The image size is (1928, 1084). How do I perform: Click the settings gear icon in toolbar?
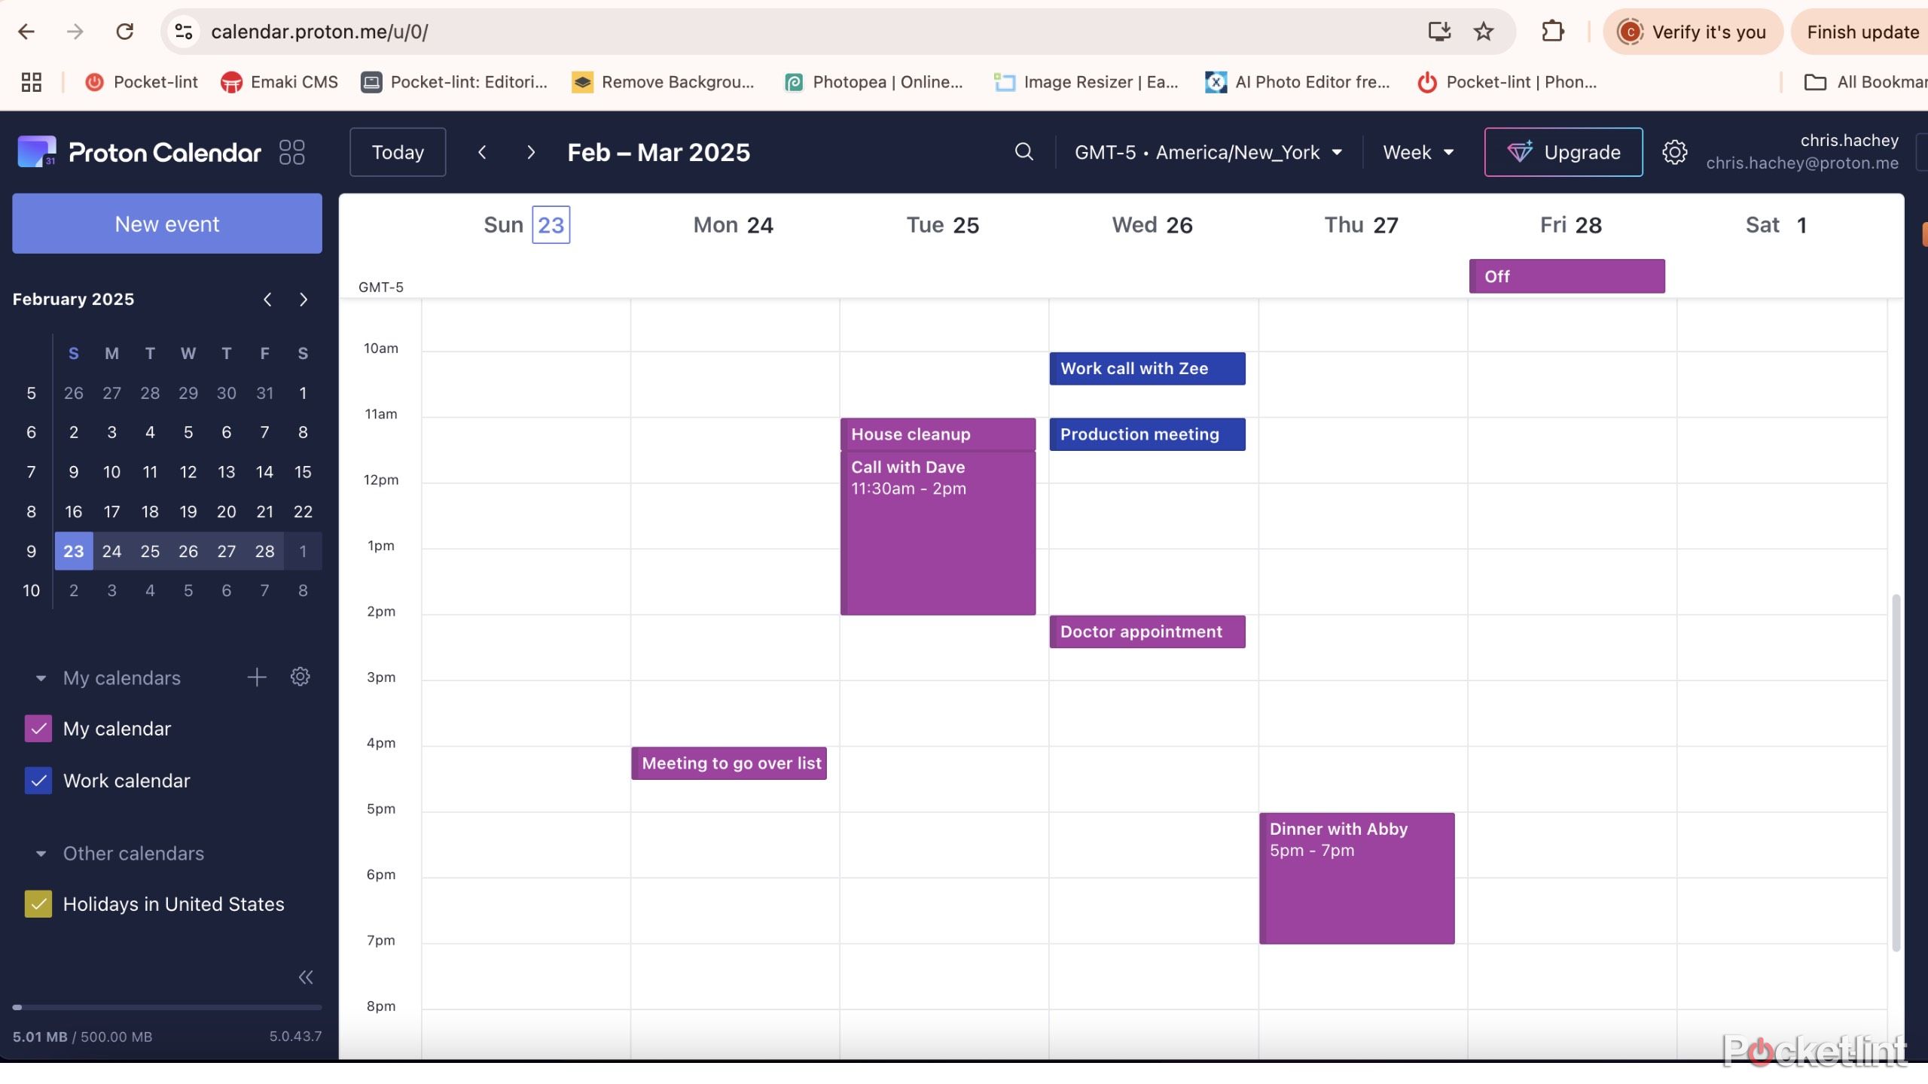[x=1673, y=151]
